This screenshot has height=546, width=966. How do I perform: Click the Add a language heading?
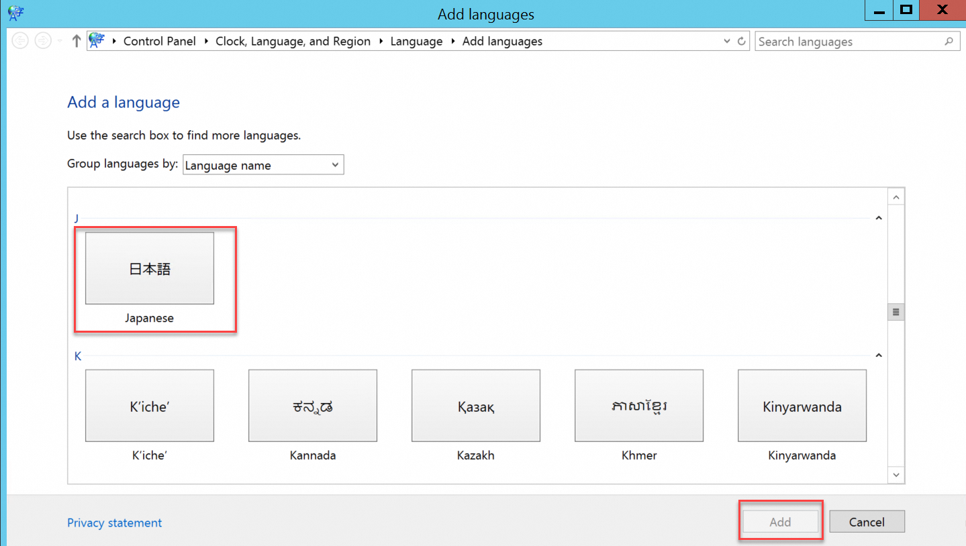click(124, 102)
